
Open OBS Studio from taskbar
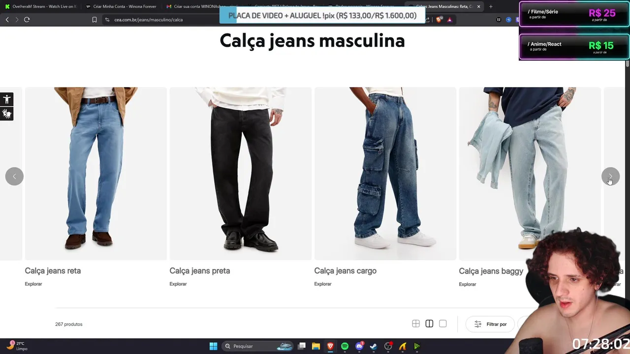point(388,346)
